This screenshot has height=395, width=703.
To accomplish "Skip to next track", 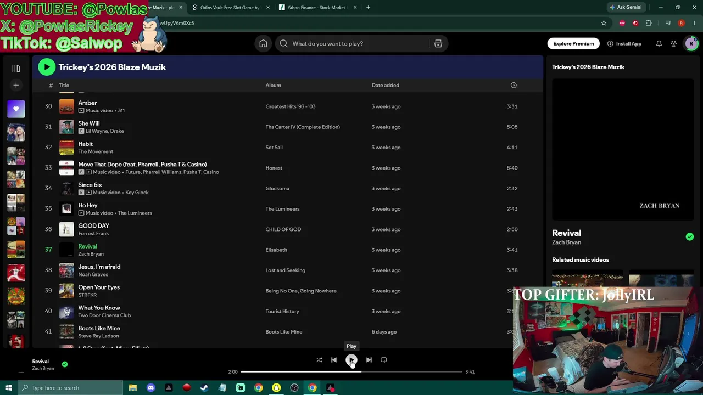I will (369, 360).
